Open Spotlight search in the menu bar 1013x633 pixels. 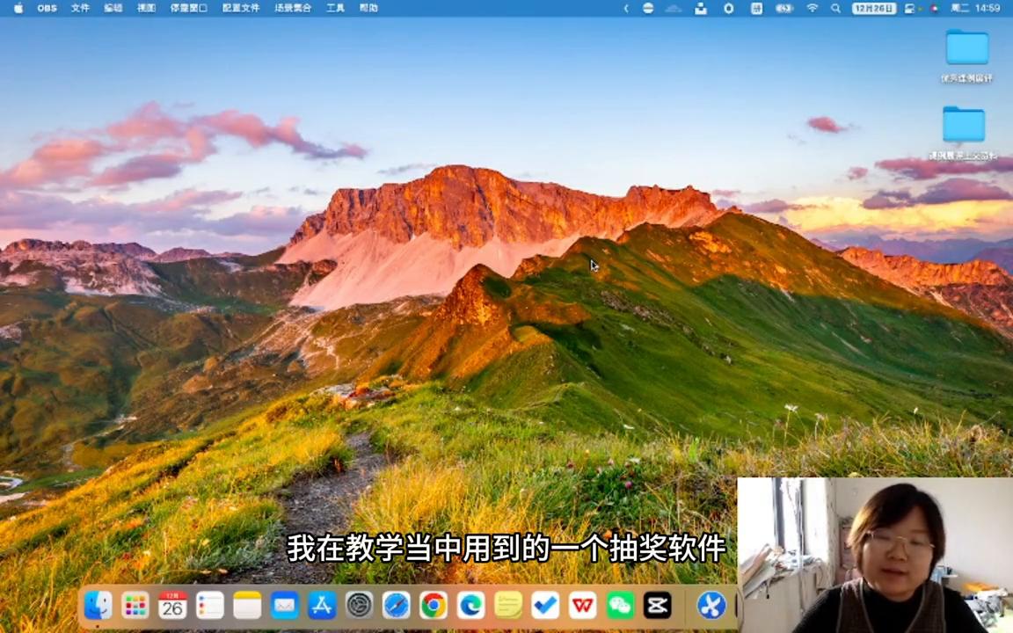(834, 8)
